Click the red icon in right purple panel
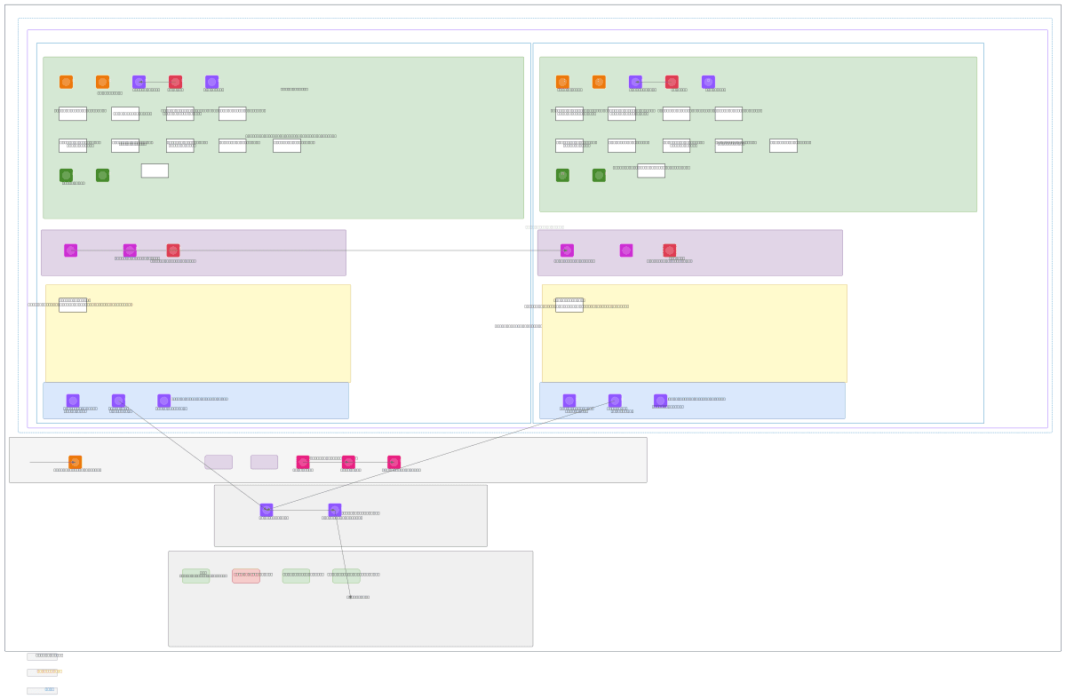 669,250
